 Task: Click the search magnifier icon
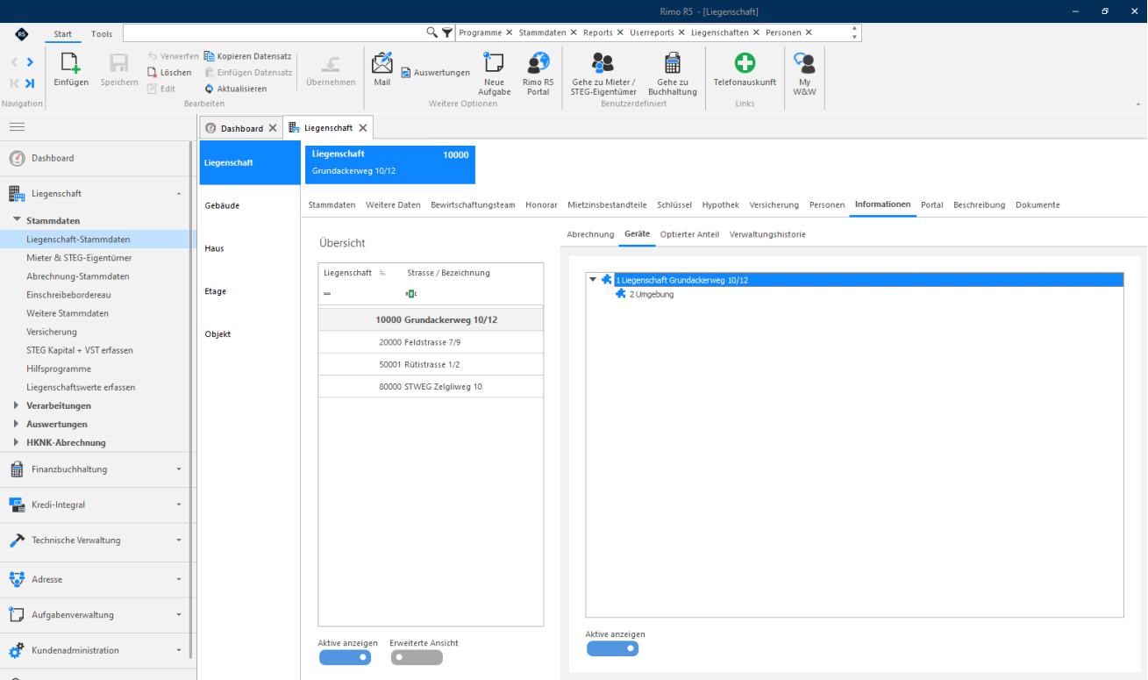coord(431,32)
